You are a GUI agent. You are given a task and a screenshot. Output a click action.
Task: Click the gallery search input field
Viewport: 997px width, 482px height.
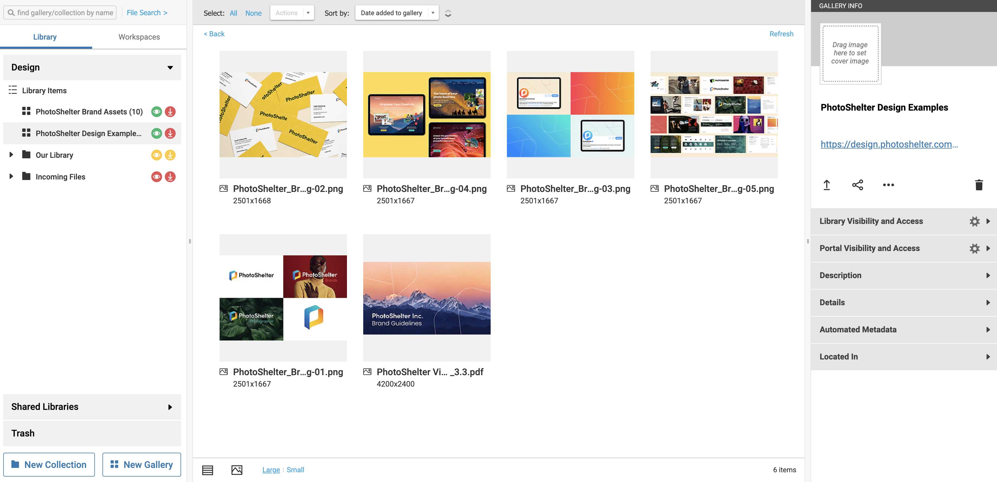pos(60,12)
